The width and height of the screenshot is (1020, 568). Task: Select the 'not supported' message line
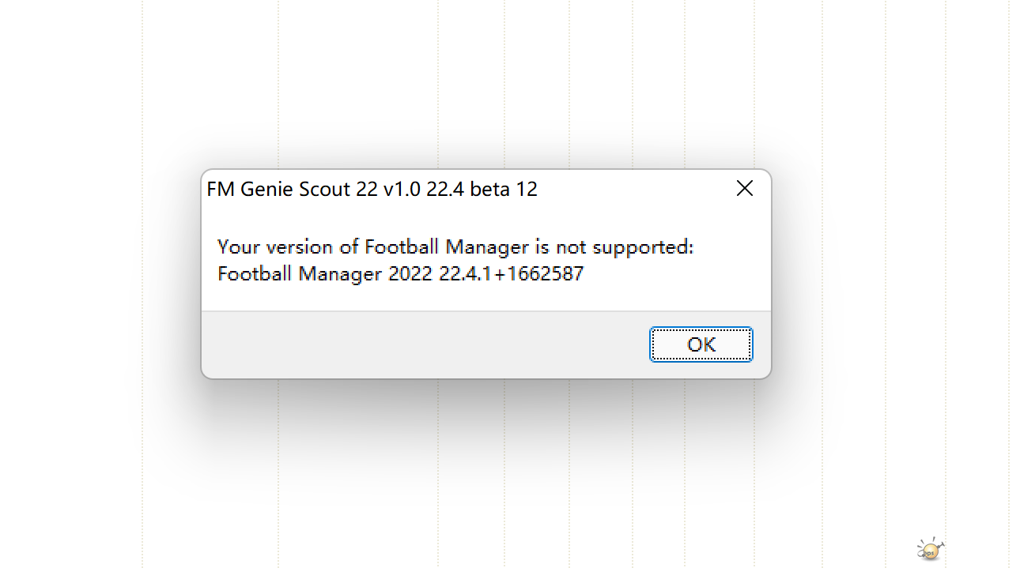(x=455, y=247)
